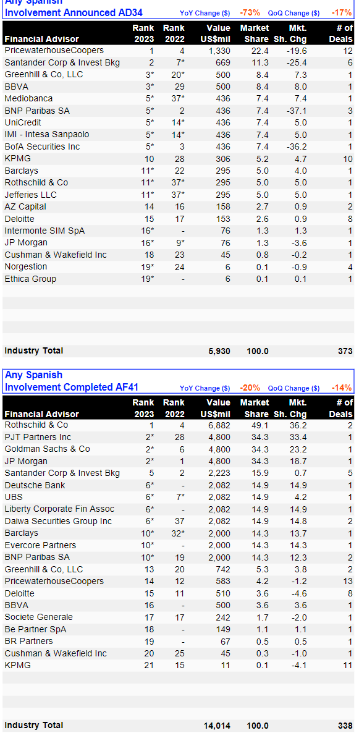
Task: Select the 153 value for Deloitte
Action: (223, 219)
